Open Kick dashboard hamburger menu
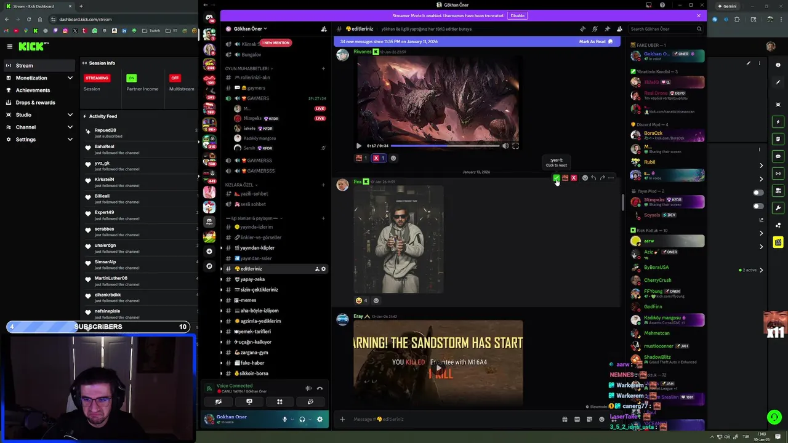The width and height of the screenshot is (788, 443). point(10,46)
